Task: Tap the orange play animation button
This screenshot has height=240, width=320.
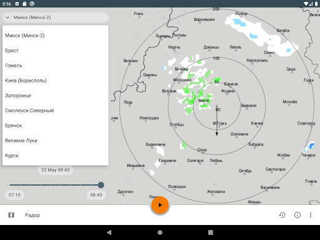Action: click(160, 205)
